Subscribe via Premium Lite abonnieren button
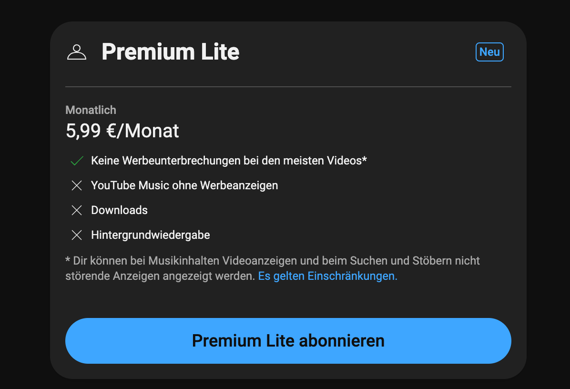The image size is (570, 389). point(288,341)
